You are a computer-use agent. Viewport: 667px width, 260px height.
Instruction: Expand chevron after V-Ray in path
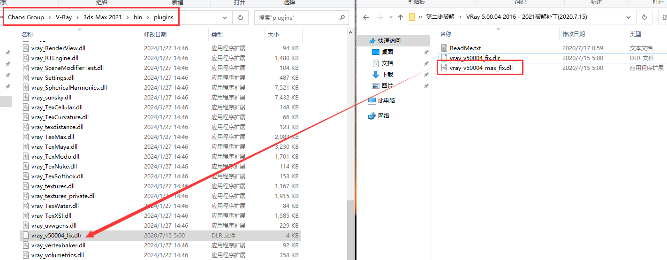(78, 17)
